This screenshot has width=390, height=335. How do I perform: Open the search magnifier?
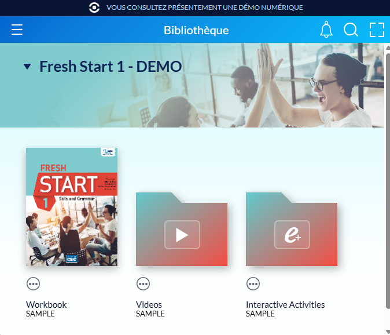[x=351, y=30]
